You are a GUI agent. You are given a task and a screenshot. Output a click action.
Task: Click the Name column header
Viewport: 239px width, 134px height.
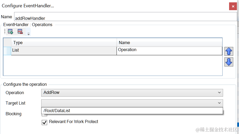[169, 42]
